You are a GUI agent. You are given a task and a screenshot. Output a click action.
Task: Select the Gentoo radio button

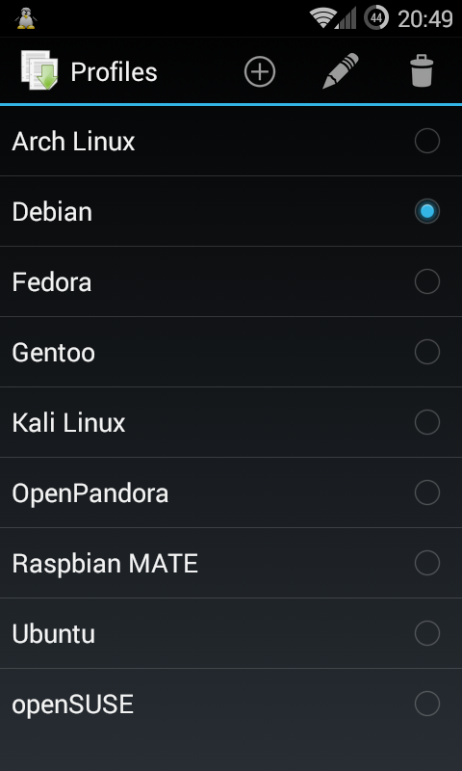427,352
